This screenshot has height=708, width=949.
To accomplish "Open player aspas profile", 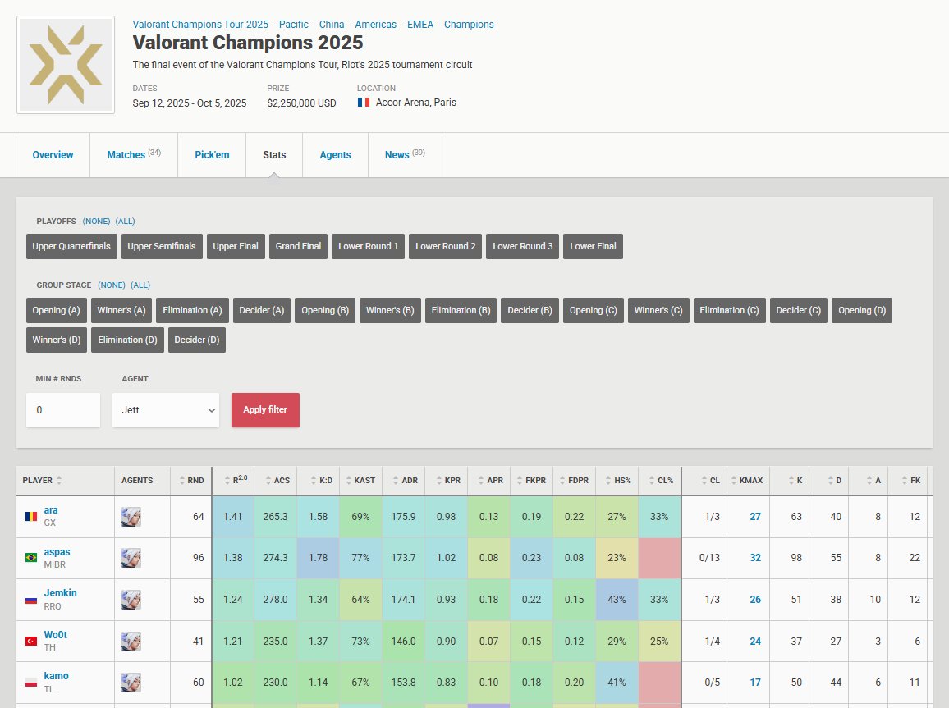I will pos(57,552).
